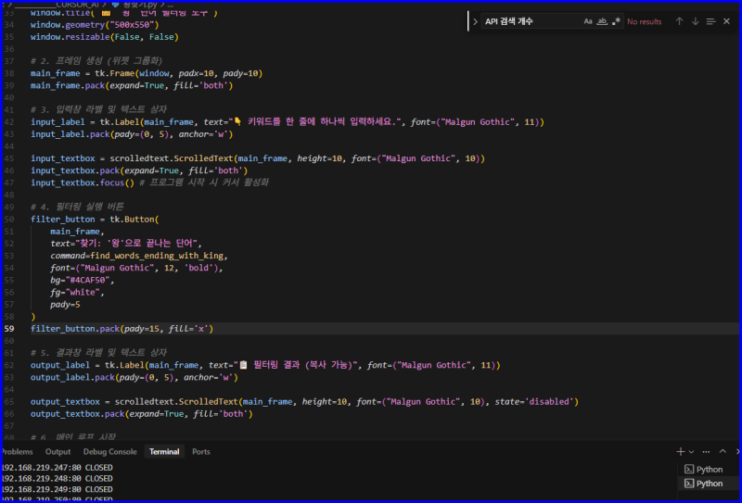Screen dimensions: 742x503
Task: Click 'command=find_words_ending_with_king' argument
Action: point(139,256)
